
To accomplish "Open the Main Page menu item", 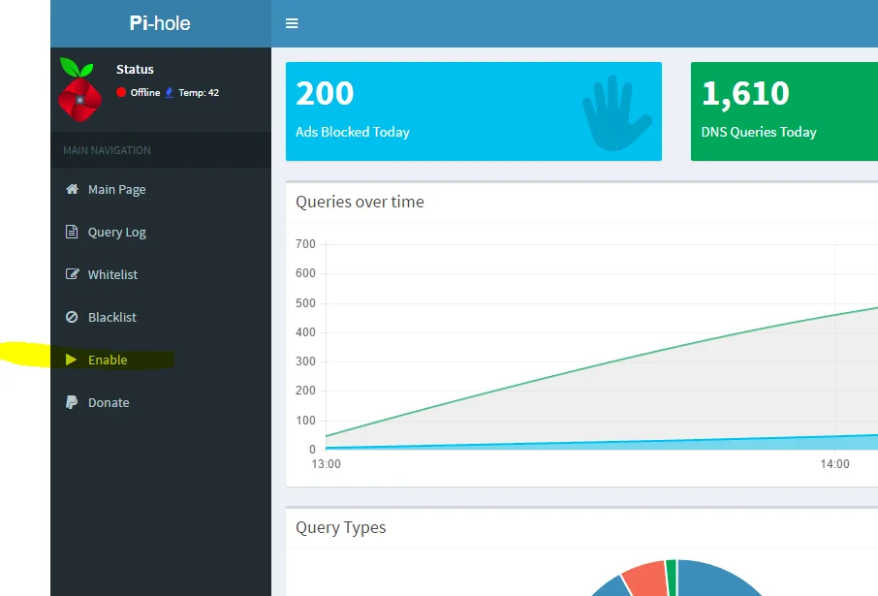I will 161,189.
